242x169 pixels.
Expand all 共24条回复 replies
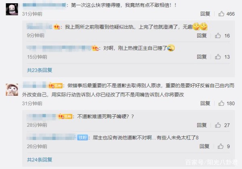click(40, 160)
